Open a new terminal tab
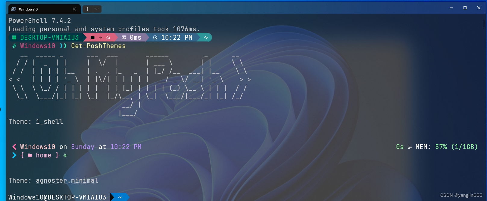The image size is (487, 201). tap(87, 9)
